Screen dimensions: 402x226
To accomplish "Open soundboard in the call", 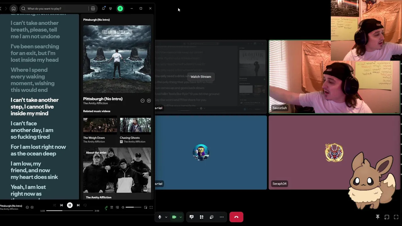I will coord(212,217).
